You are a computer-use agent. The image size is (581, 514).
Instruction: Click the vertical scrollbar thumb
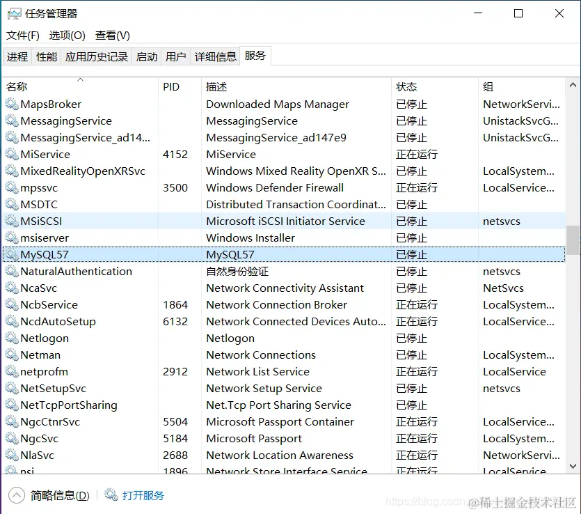click(x=573, y=240)
